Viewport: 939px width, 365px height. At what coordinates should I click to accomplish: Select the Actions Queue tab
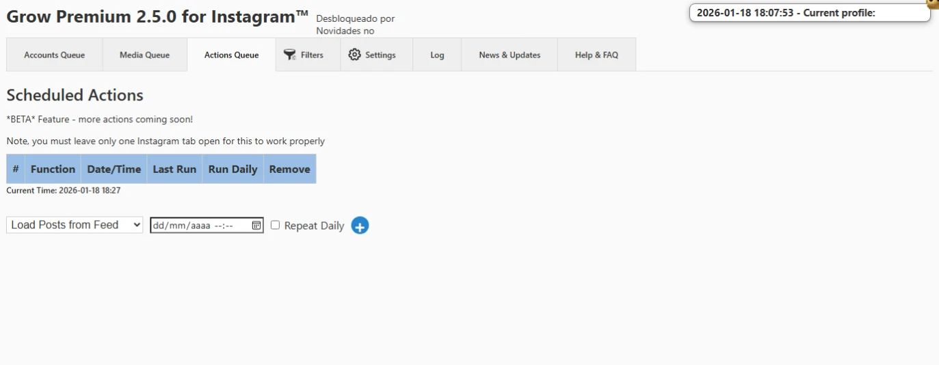(x=231, y=55)
